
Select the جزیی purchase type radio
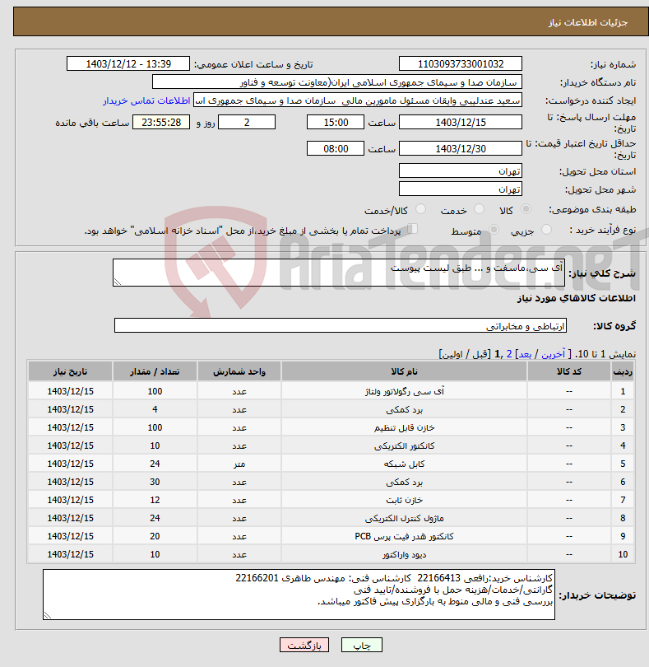point(546,230)
